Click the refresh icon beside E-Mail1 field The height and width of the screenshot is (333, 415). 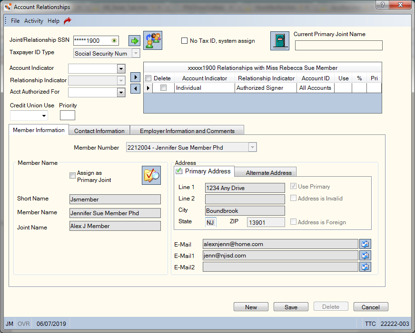click(365, 256)
